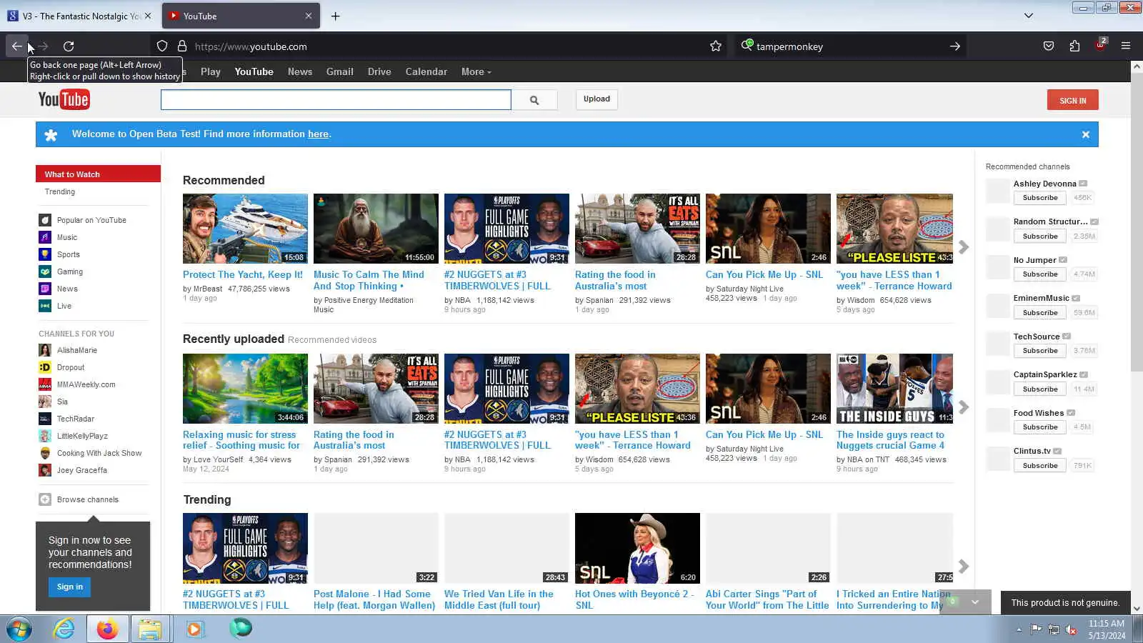Screen dimensions: 1143x643
Task: Open 'Rating the food in Australia's' title in Recommended
Action: (615, 280)
